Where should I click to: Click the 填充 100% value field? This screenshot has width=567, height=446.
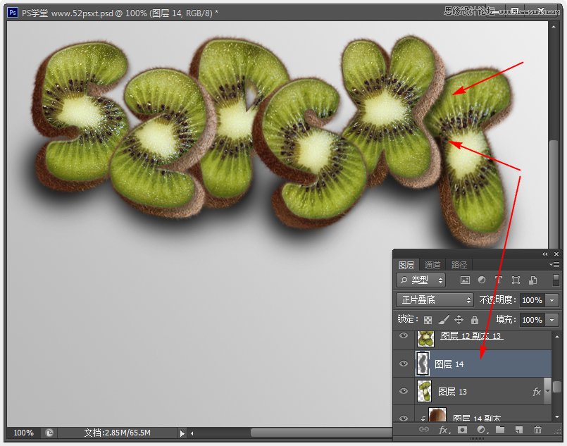click(532, 320)
